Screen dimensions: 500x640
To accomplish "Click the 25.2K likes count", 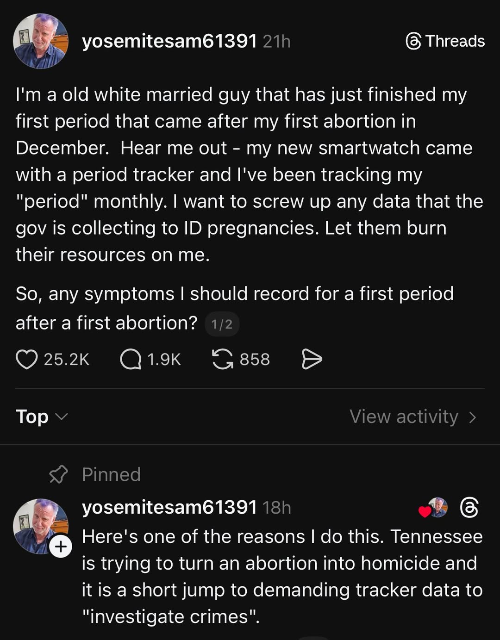I will click(66, 359).
